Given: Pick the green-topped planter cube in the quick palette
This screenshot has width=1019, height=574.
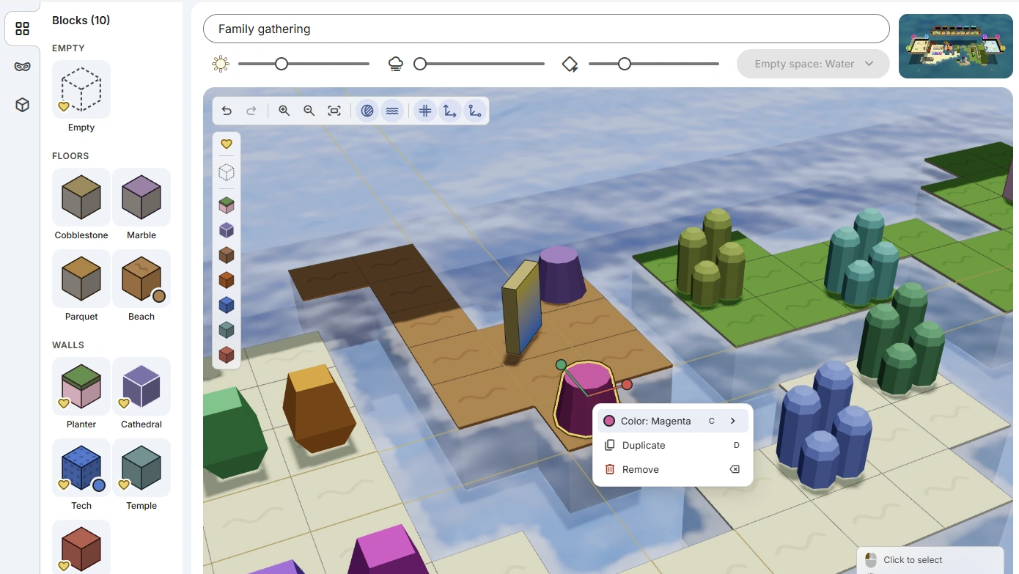Looking at the screenshot, I should (227, 205).
